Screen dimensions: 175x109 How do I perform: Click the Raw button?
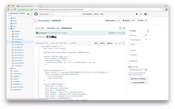point(96,43)
